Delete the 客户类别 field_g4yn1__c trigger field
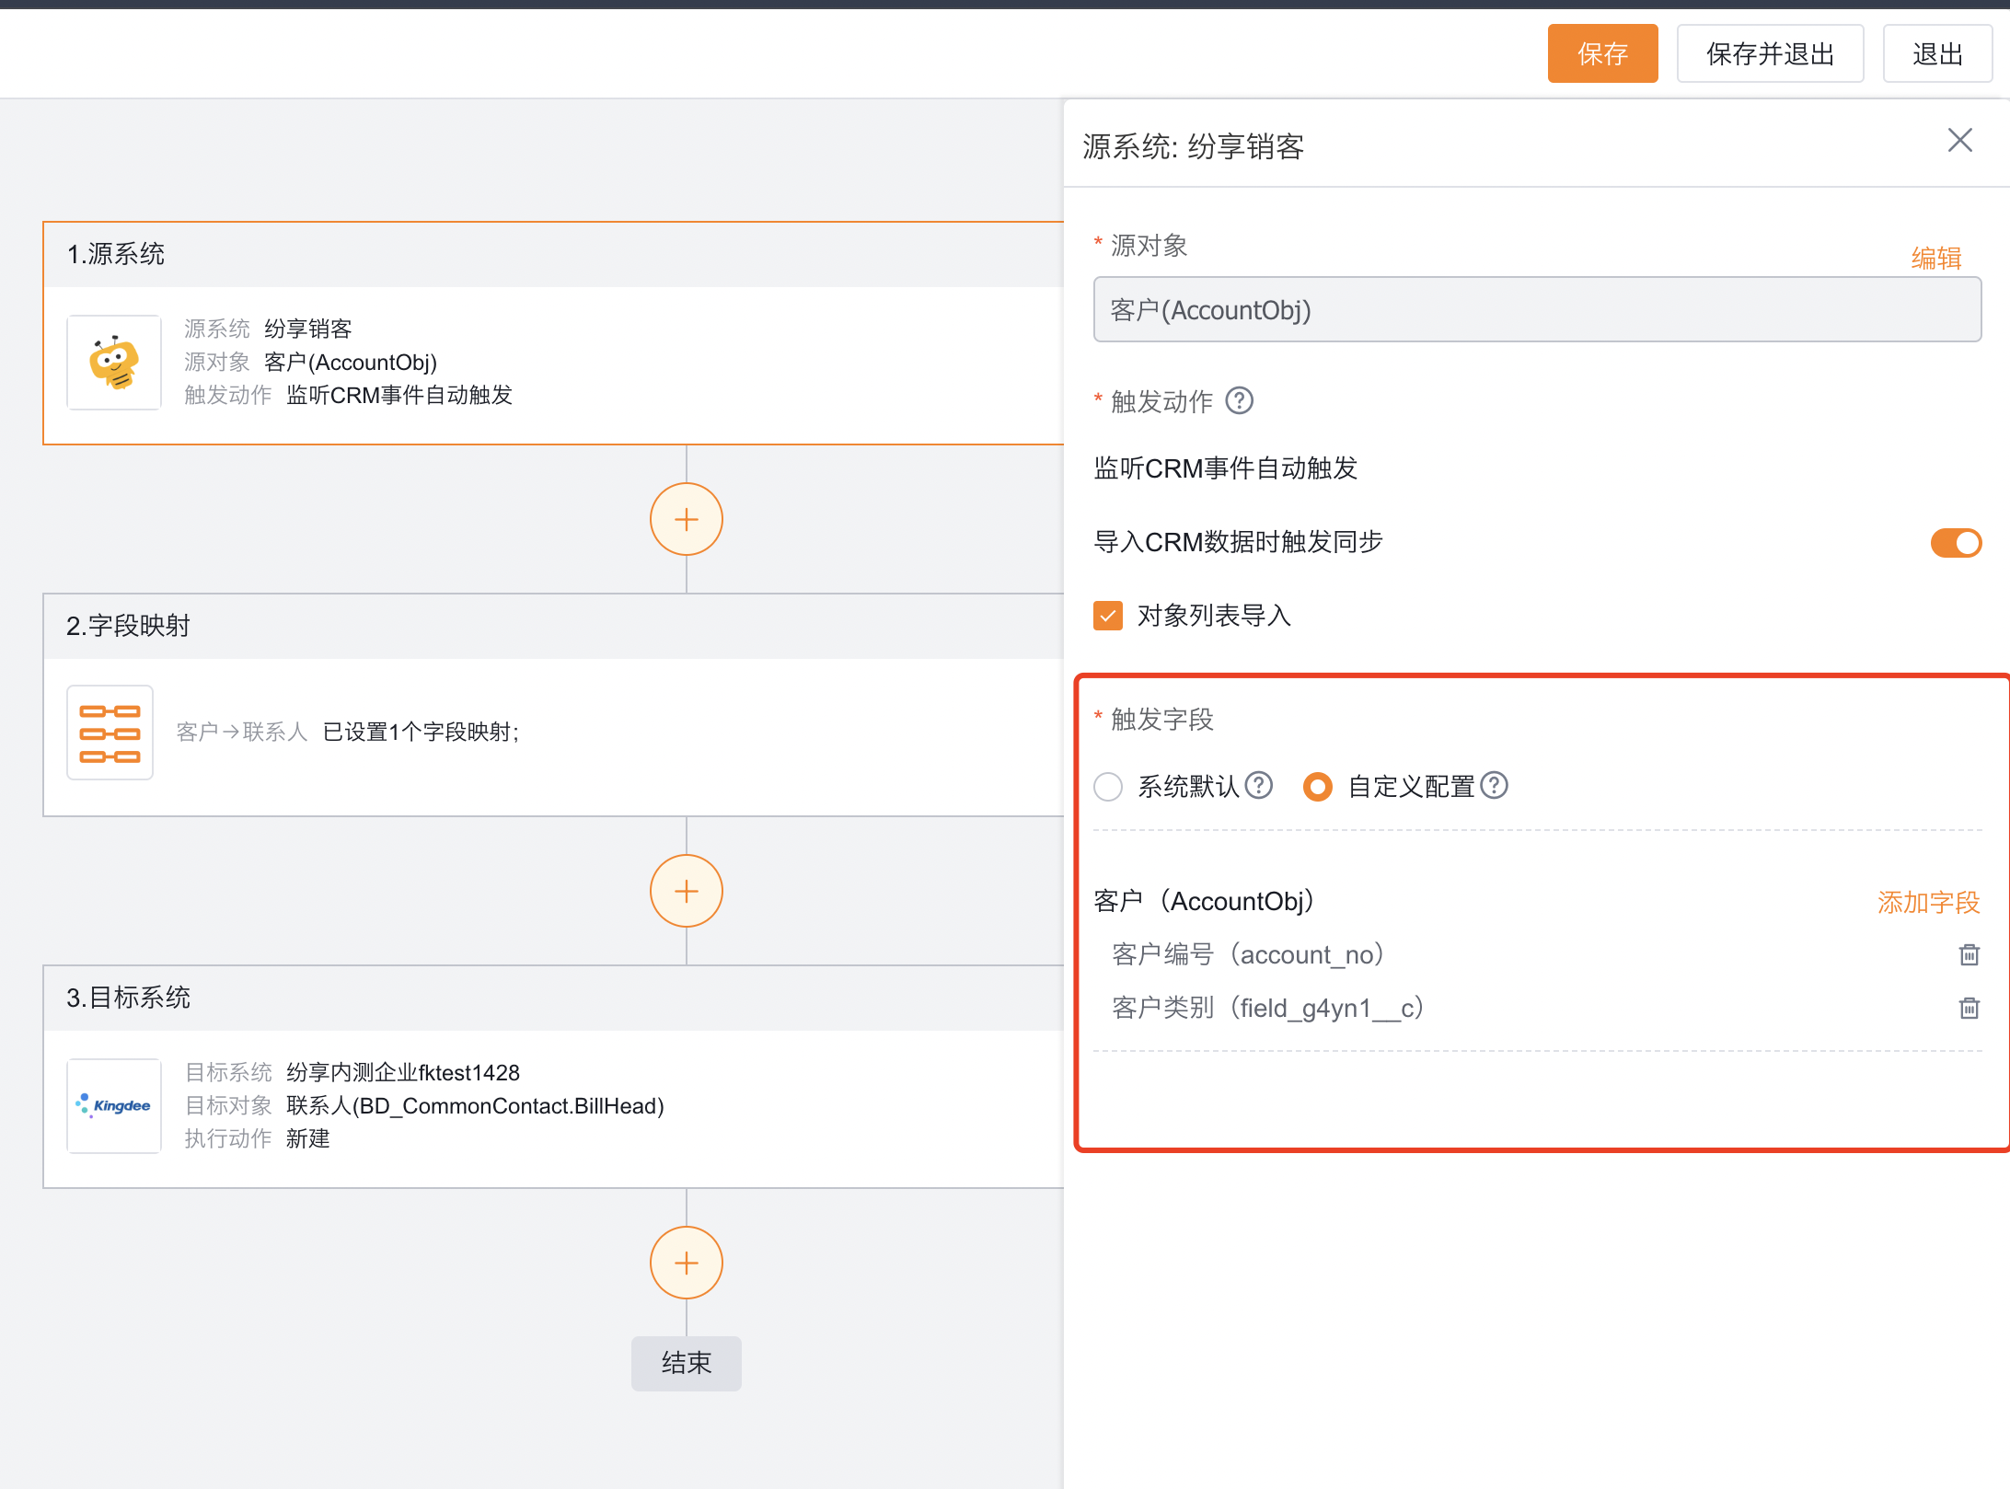Screen dimensions: 2010x1489 point(1969,1009)
